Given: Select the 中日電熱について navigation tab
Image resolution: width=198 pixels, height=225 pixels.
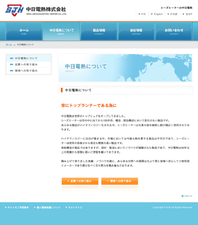Looking at the screenshot, I should coord(61,31).
